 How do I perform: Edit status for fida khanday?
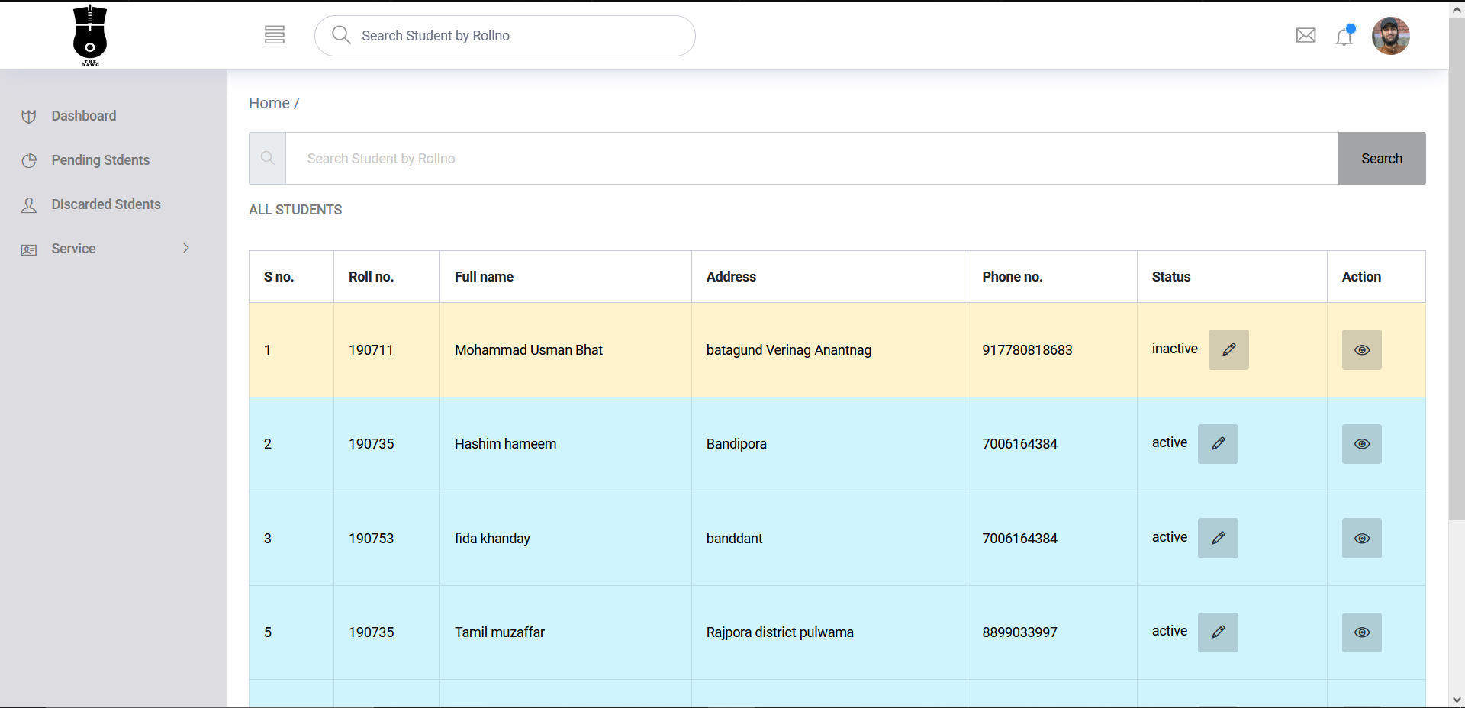1218,538
